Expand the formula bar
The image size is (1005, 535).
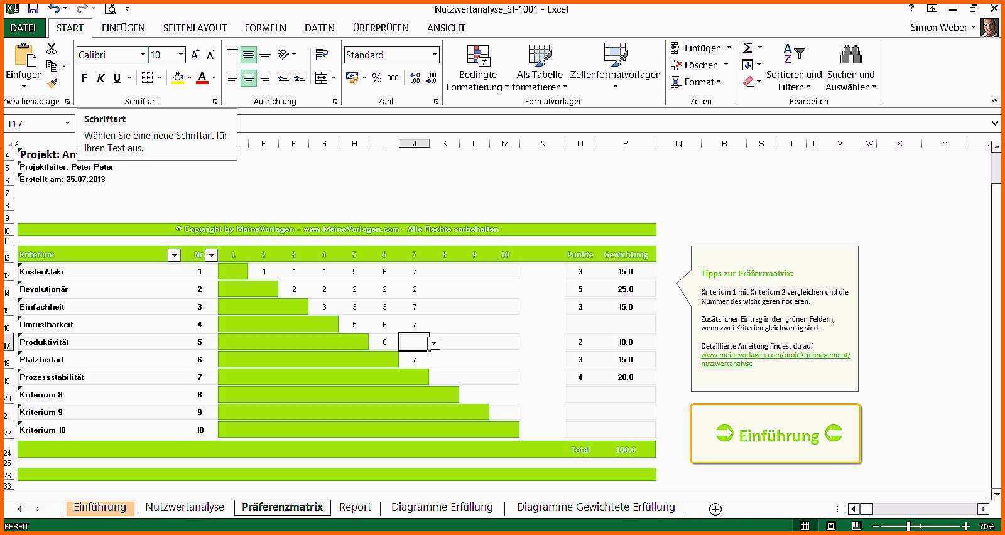point(995,124)
